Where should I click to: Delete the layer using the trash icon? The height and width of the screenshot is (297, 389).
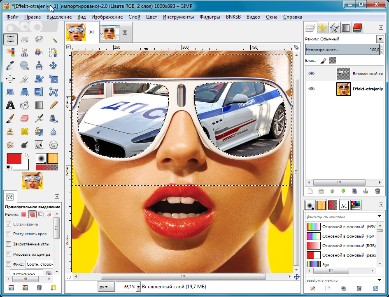377,191
